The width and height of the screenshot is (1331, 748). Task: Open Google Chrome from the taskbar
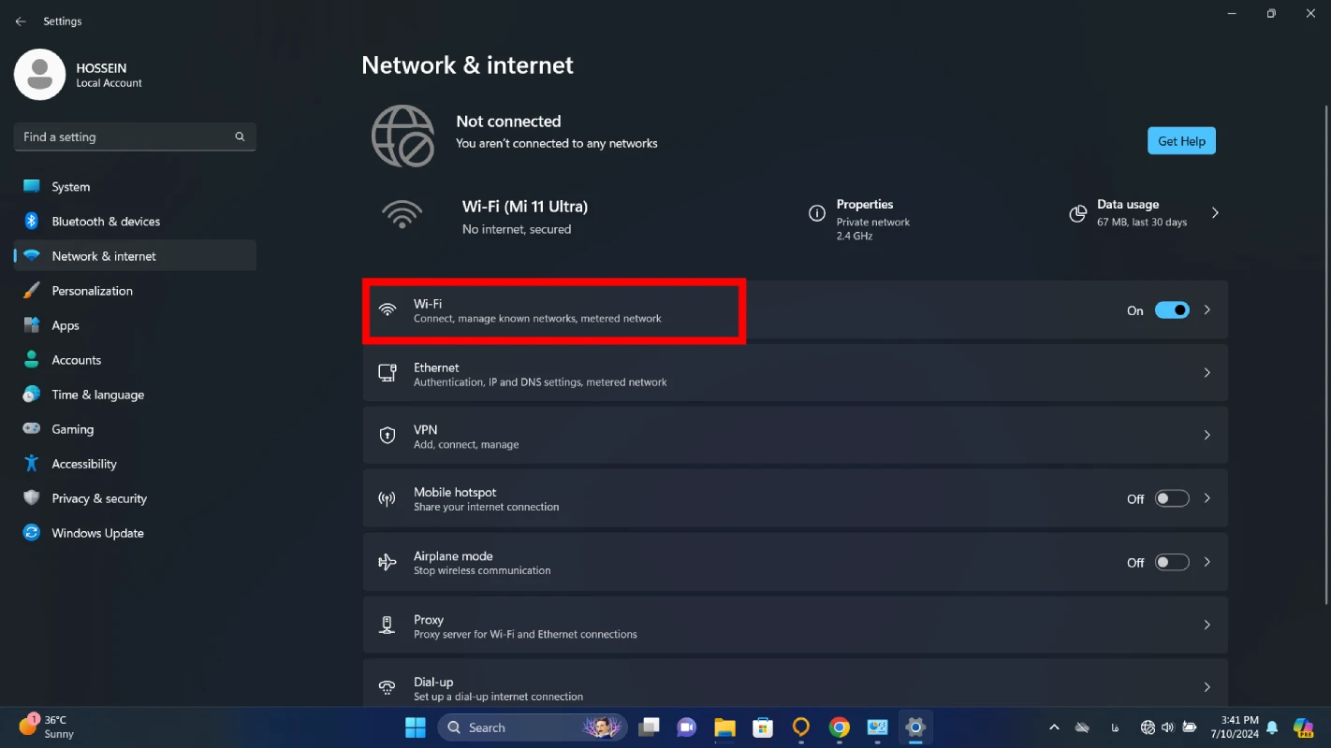[839, 727]
